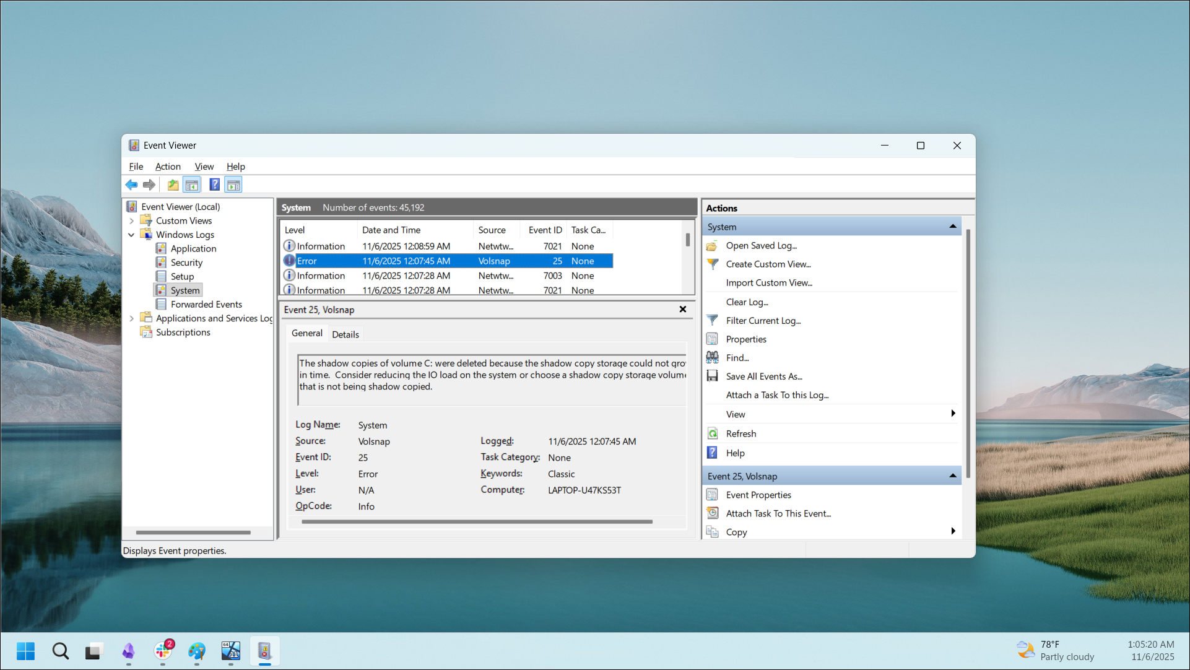Click the Error level icon in Volsnap row
The width and height of the screenshot is (1190, 670).
[x=289, y=261]
